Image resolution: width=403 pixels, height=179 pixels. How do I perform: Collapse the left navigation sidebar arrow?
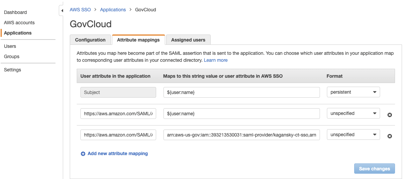point(62,11)
